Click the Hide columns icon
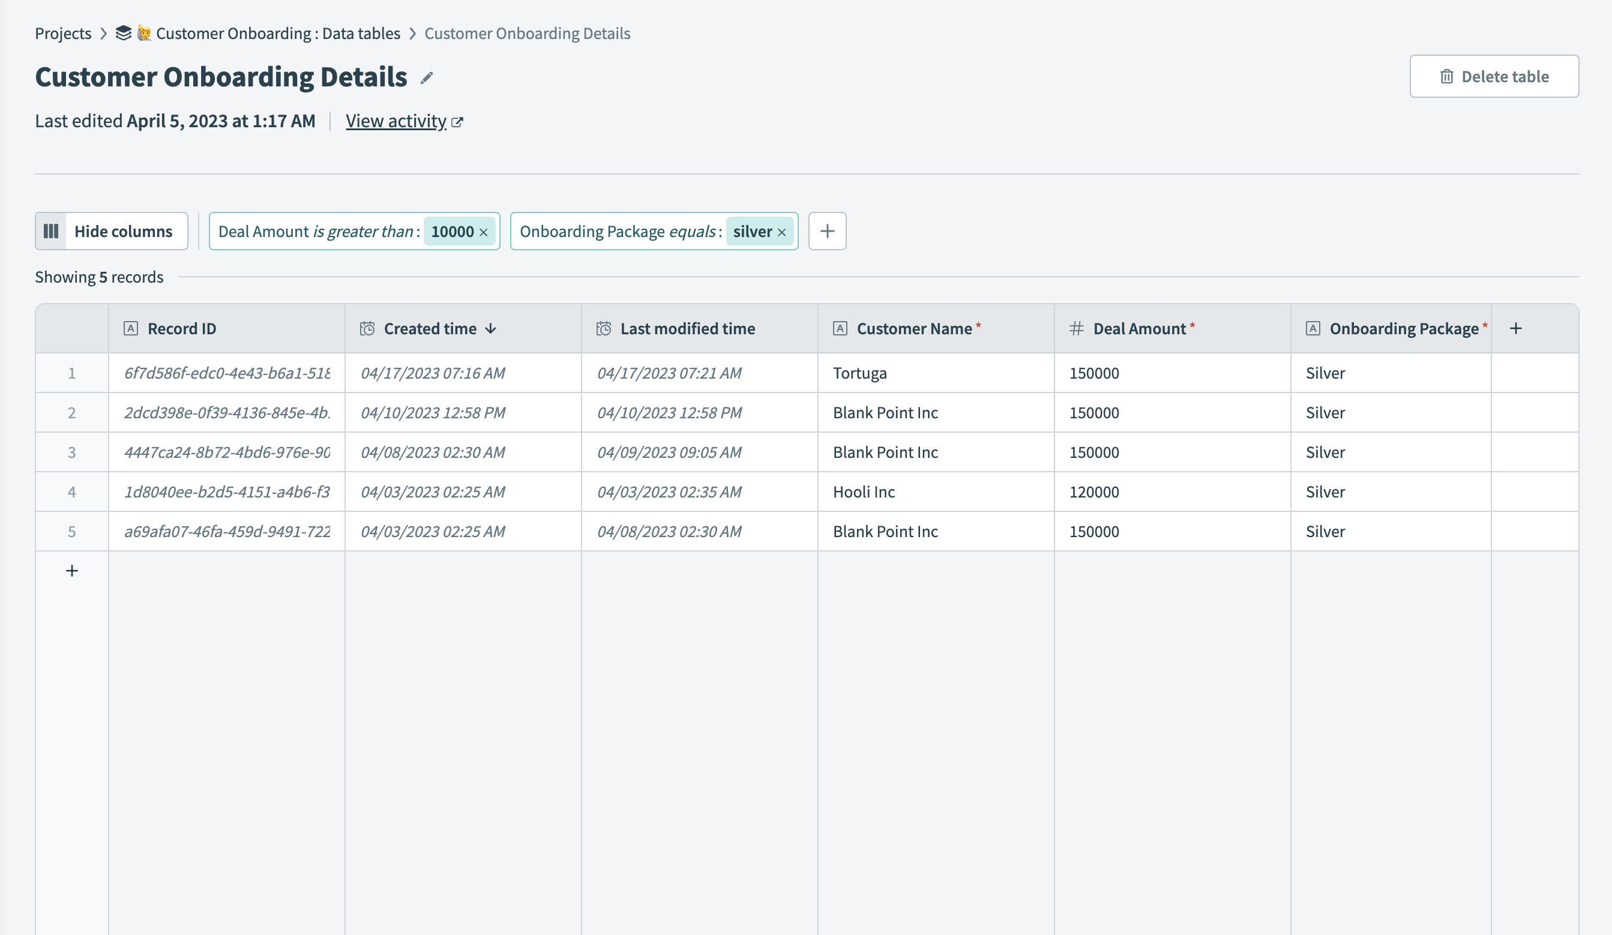 (x=51, y=231)
